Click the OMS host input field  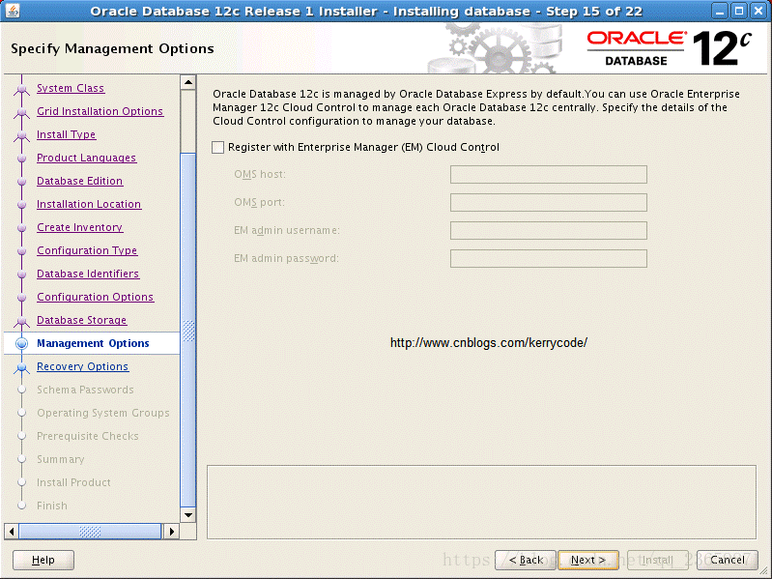tap(549, 174)
